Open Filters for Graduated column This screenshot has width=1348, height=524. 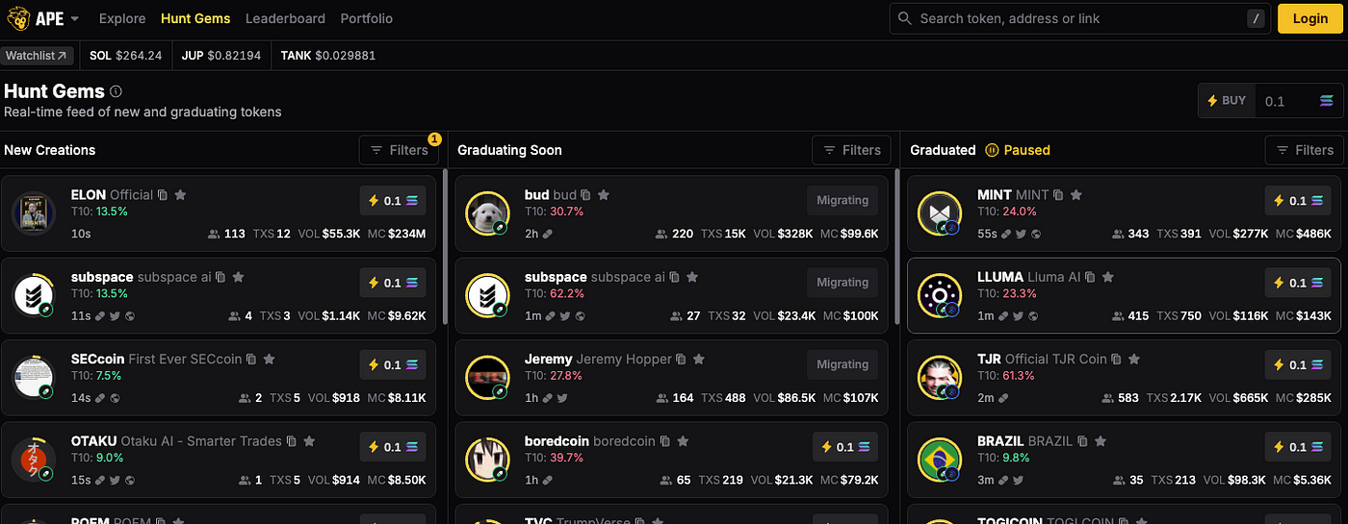pos(1305,150)
